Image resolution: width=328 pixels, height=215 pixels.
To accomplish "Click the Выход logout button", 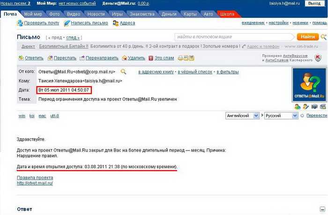I will tap(314, 3).
